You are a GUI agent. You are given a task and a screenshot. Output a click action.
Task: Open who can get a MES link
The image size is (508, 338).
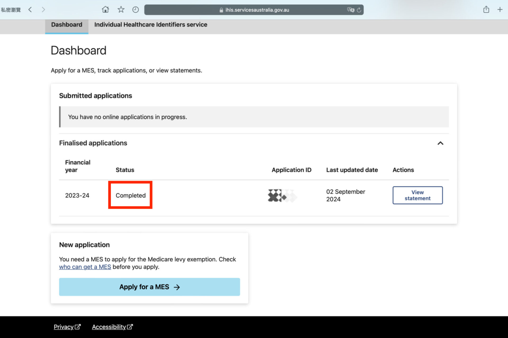[85, 267]
